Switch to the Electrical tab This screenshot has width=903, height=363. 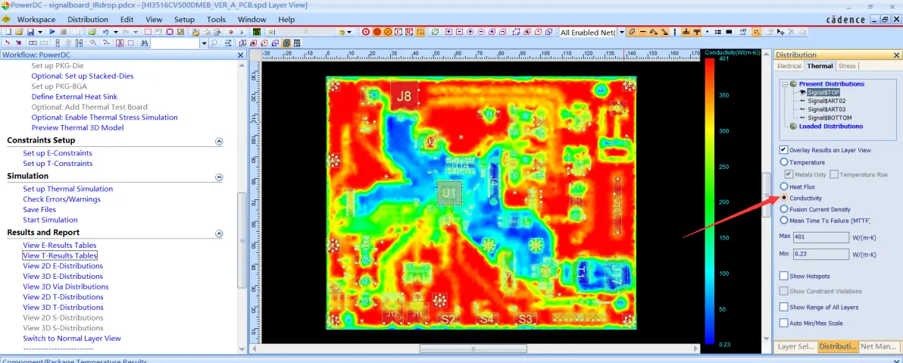tap(789, 66)
